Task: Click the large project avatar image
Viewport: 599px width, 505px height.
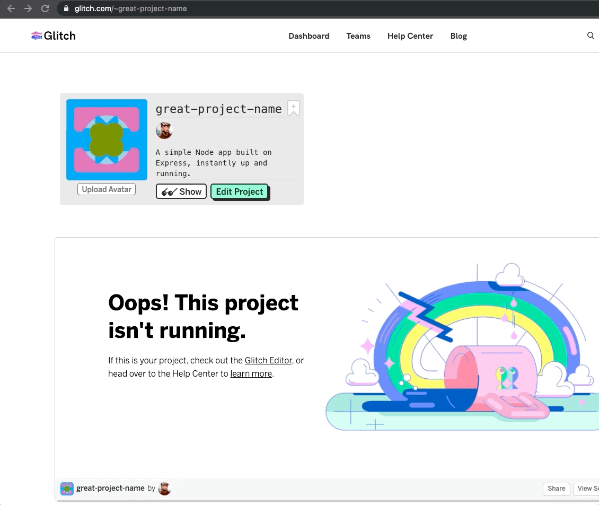Action: (107, 140)
